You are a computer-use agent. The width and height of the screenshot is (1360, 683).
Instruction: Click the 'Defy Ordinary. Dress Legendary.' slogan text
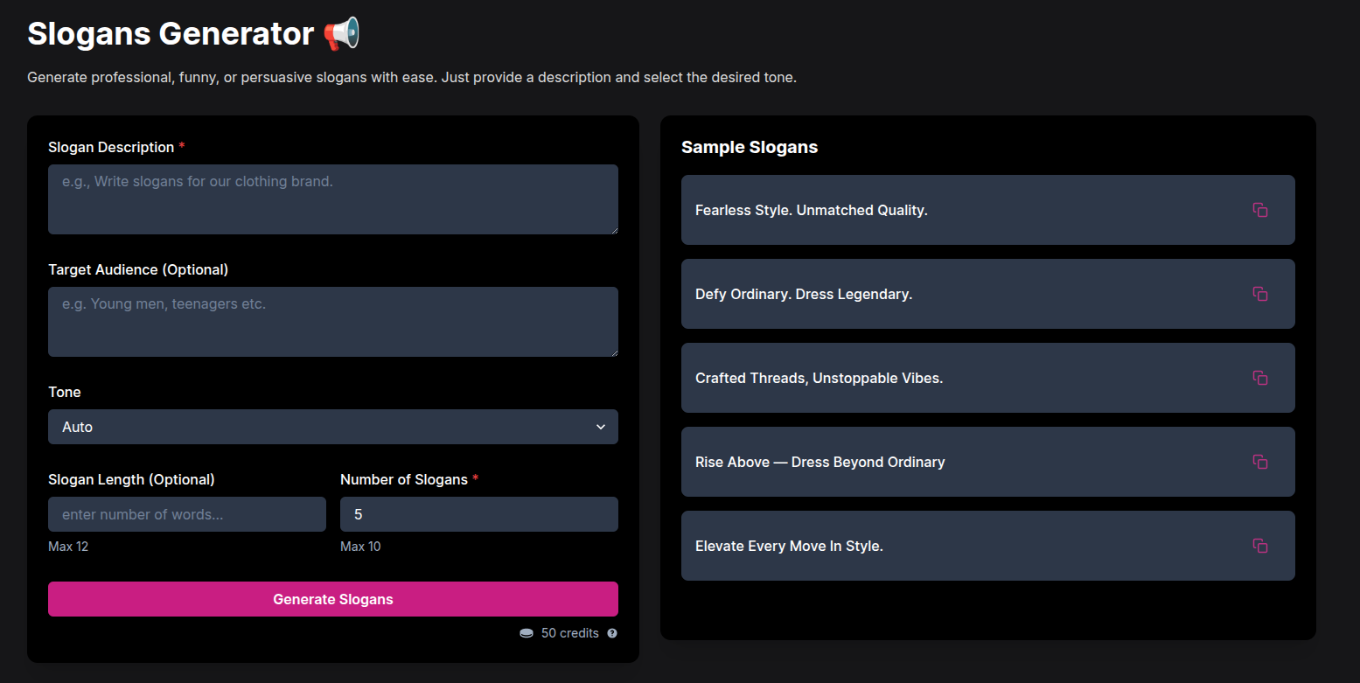pos(803,294)
